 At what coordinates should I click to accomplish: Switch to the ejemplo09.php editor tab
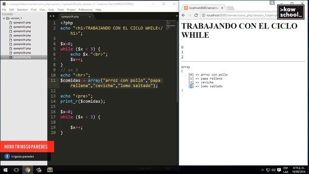(x=70, y=17)
